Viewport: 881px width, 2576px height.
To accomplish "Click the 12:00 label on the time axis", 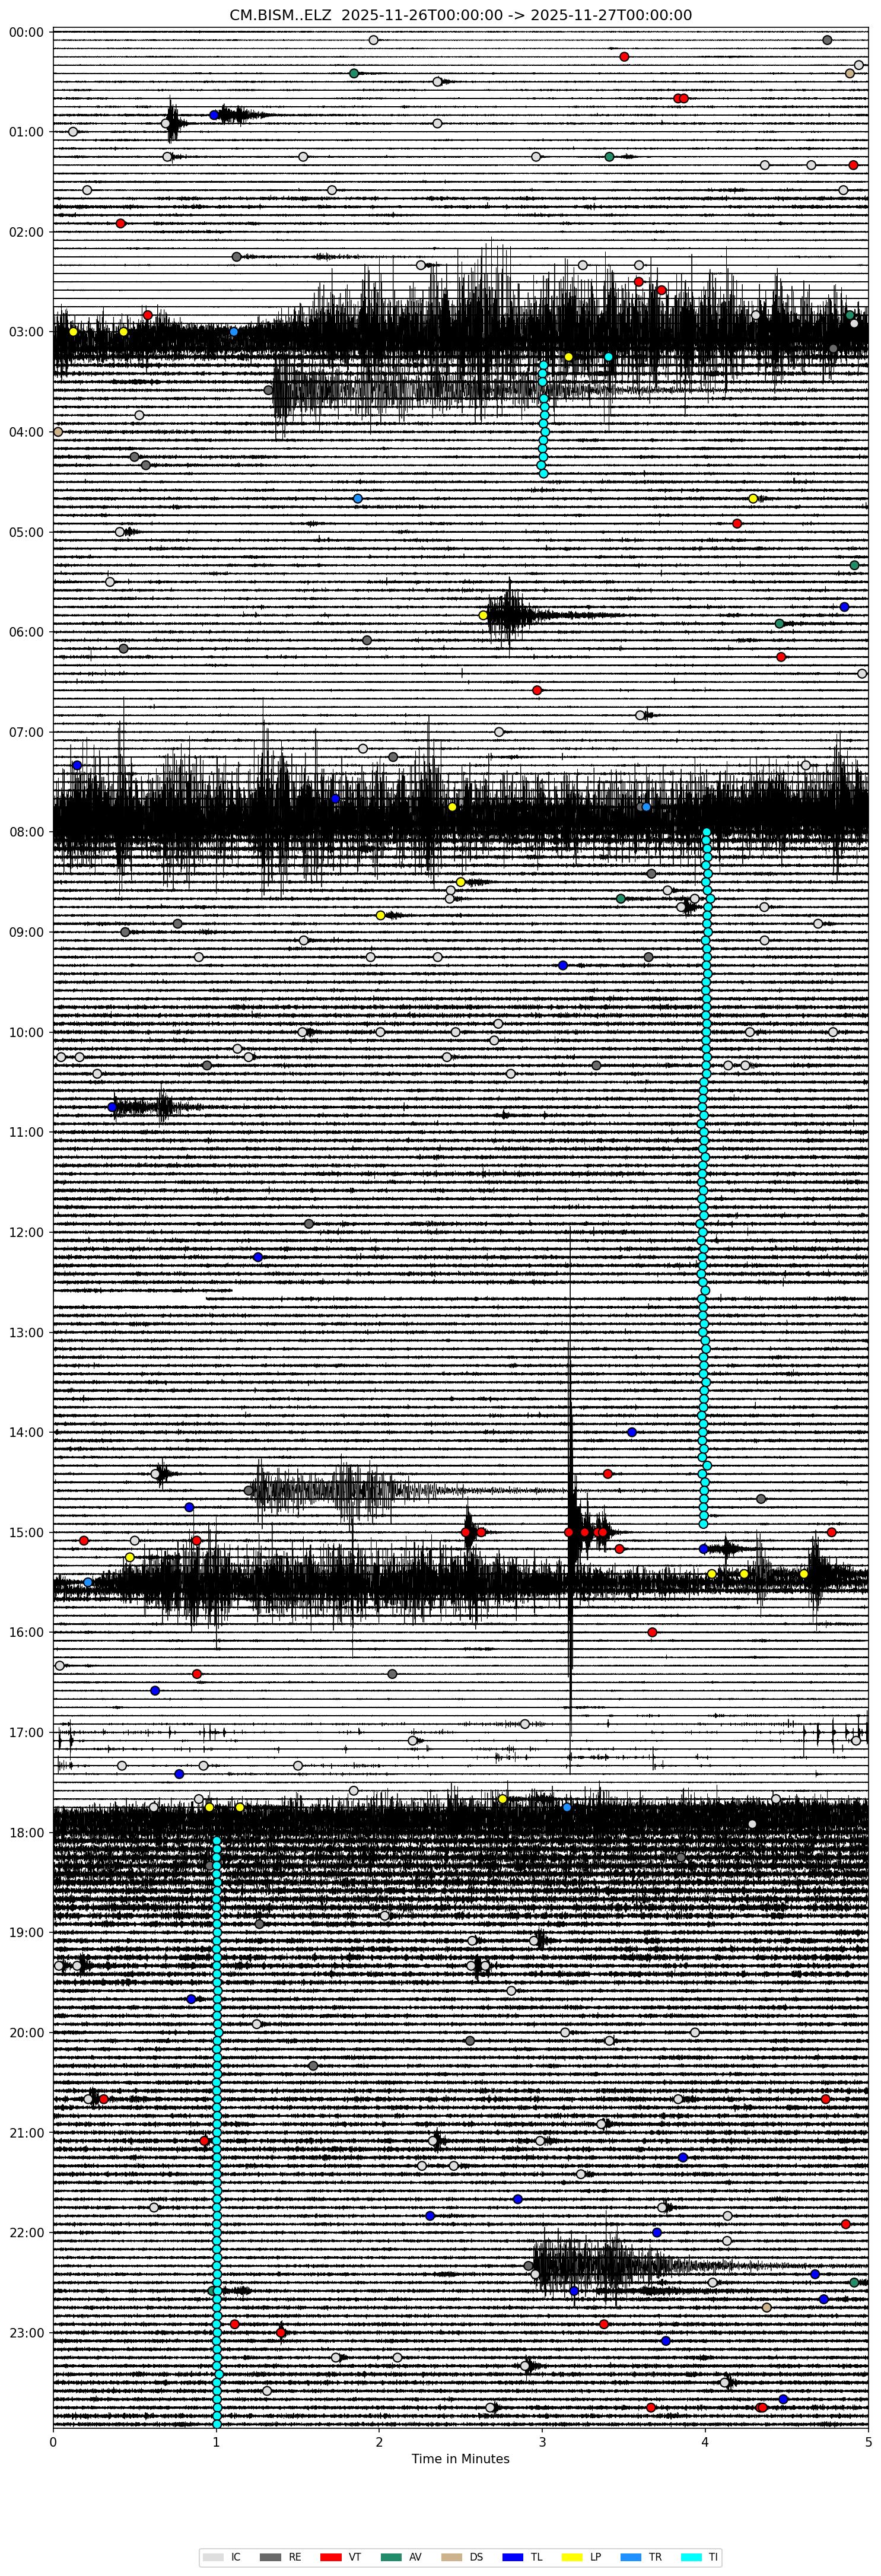I will pos(27,1232).
